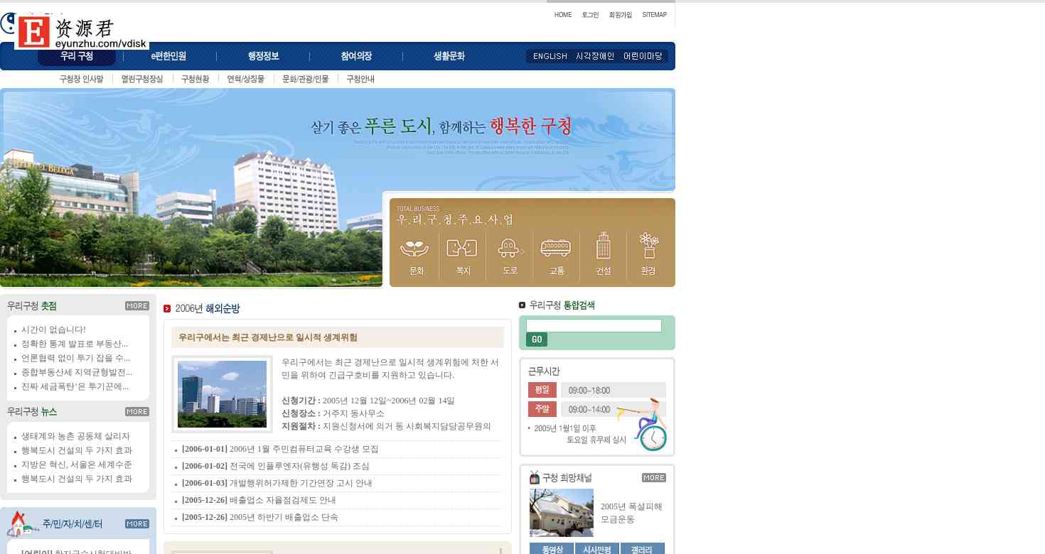The height and width of the screenshot is (554, 1045).
Task: Open the 도로 road business icon
Action: 510,255
